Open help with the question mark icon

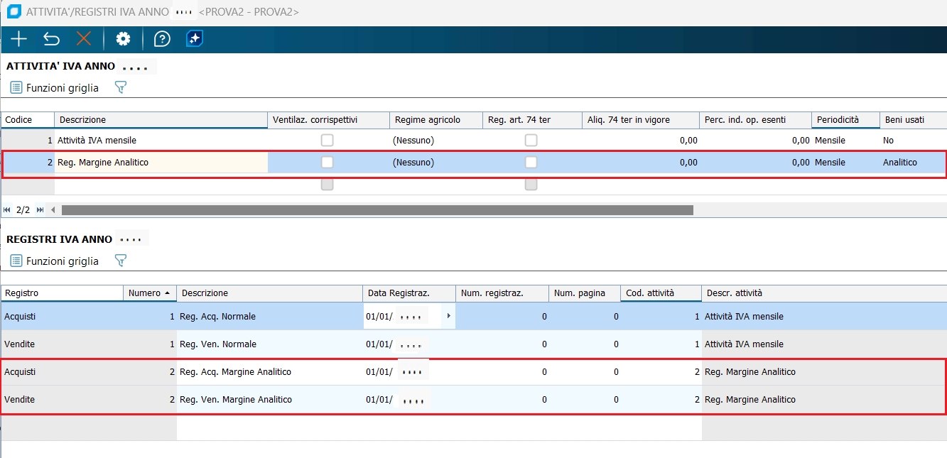point(162,39)
